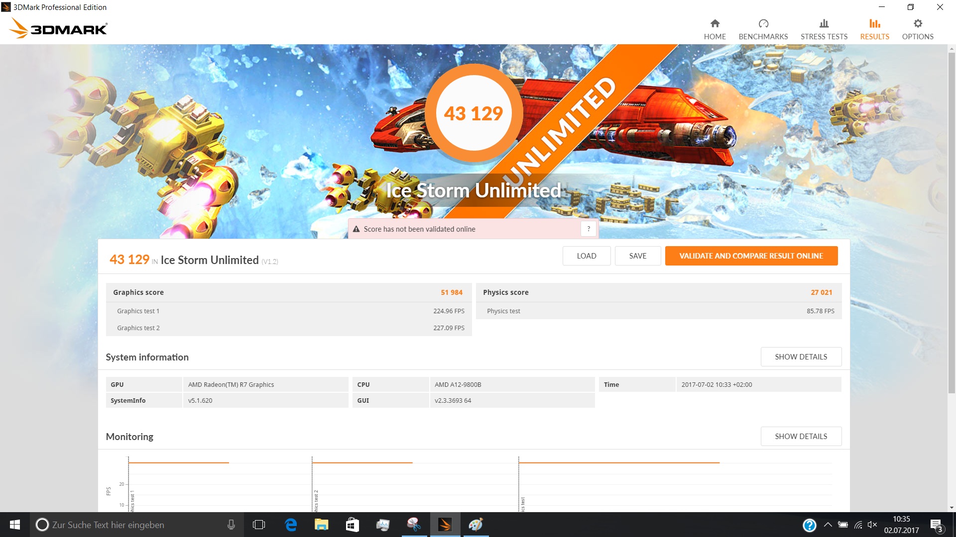Image resolution: width=956 pixels, height=537 pixels.
Task: Open Stress Tests bar chart icon
Action: click(x=824, y=23)
